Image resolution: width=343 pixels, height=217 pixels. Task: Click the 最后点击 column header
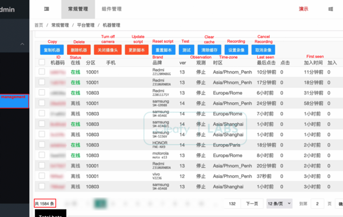click(266, 63)
